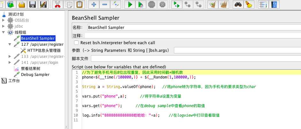Select HTTP信息头管理器 in the tree
The height and width of the screenshot is (129, 301).
44,50
